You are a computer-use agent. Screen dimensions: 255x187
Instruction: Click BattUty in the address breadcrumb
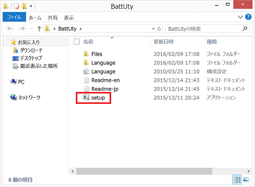[x=68, y=29]
